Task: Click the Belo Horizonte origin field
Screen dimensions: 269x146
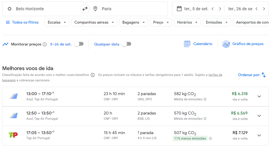Action: coord(43,9)
